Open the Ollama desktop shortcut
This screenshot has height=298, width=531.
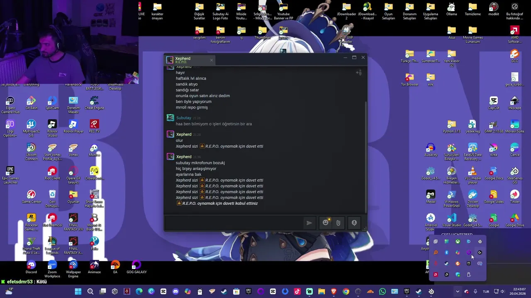point(451,9)
